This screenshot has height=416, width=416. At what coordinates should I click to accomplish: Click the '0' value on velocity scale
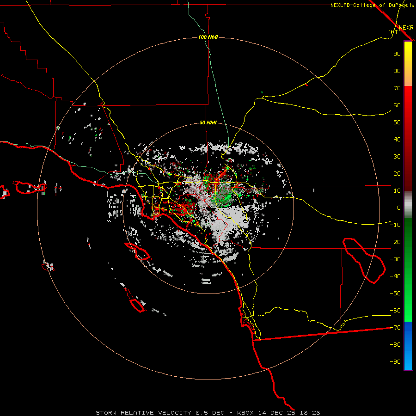coord(399,208)
